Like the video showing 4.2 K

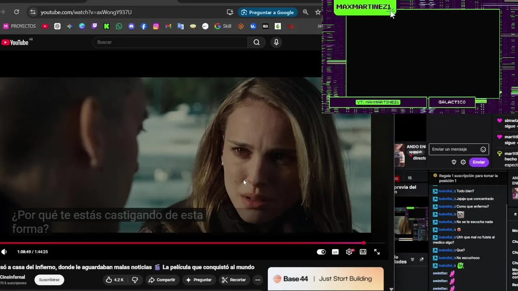click(x=115, y=280)
